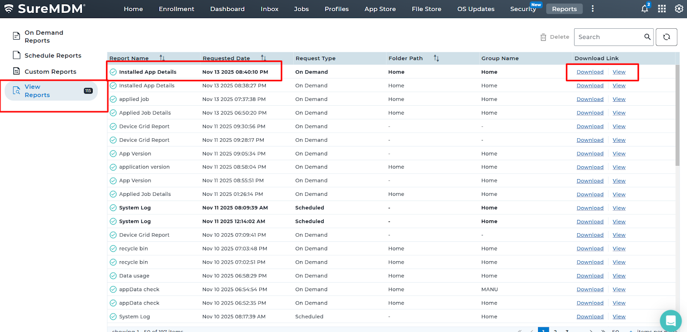The width and height of the screenshot is (687, 332).
Task: Open the live chat bubble
Action: 670,320
